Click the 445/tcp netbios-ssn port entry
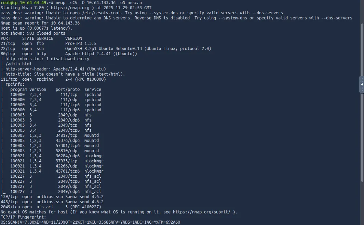Image resolution: width=364 pixels, height=225 pixels. pyautogui.click(x=8, y=202)
